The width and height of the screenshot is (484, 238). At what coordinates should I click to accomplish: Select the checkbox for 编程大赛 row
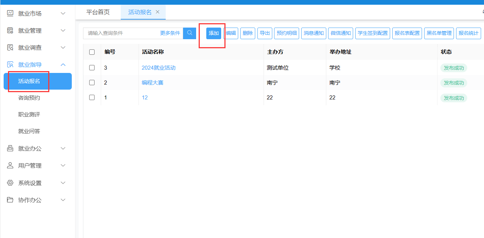pyautogui.click(x=92, y=83)
